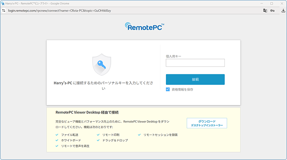Viewport: 287px width, 160px height.
Task: Click the Google Translate icon in address bar
Action: (x=265, y=11)
